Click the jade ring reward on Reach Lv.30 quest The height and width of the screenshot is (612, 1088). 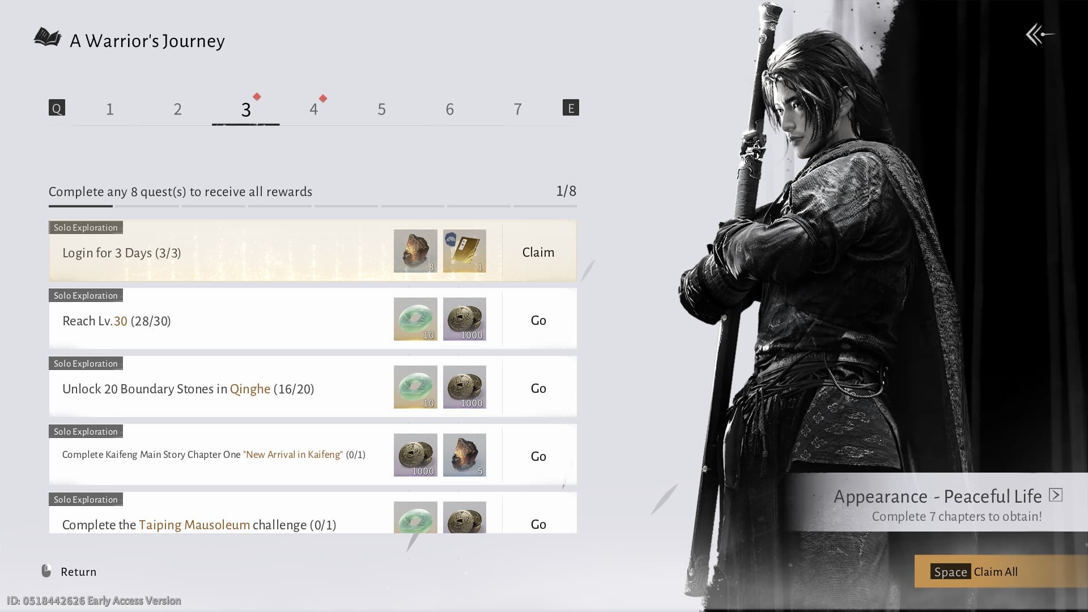(x=415, y=319)
